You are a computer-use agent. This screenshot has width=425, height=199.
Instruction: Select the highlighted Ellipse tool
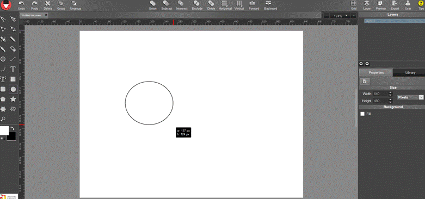point(13,89)
